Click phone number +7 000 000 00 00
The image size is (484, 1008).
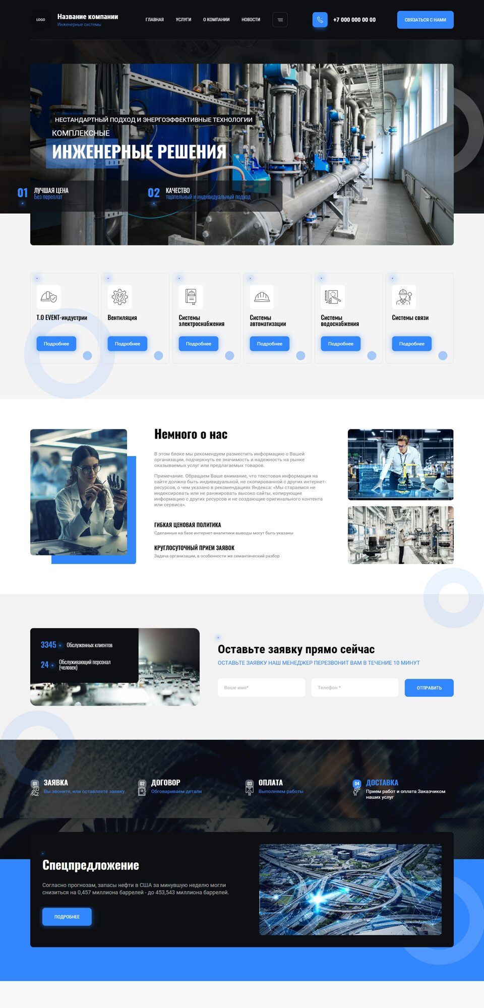point(354,20)
